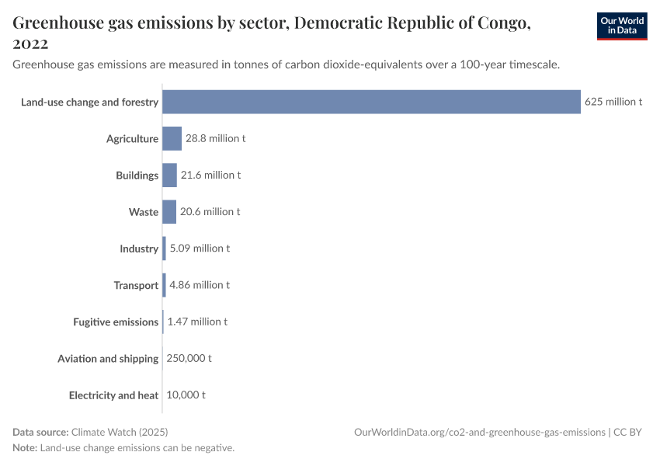Click the Land-use change and forestry bar

coord(371,102)
